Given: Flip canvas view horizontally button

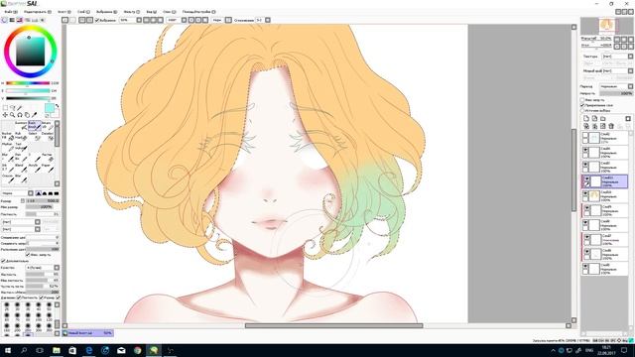Looking at the screenshot, I should [229, 20].
